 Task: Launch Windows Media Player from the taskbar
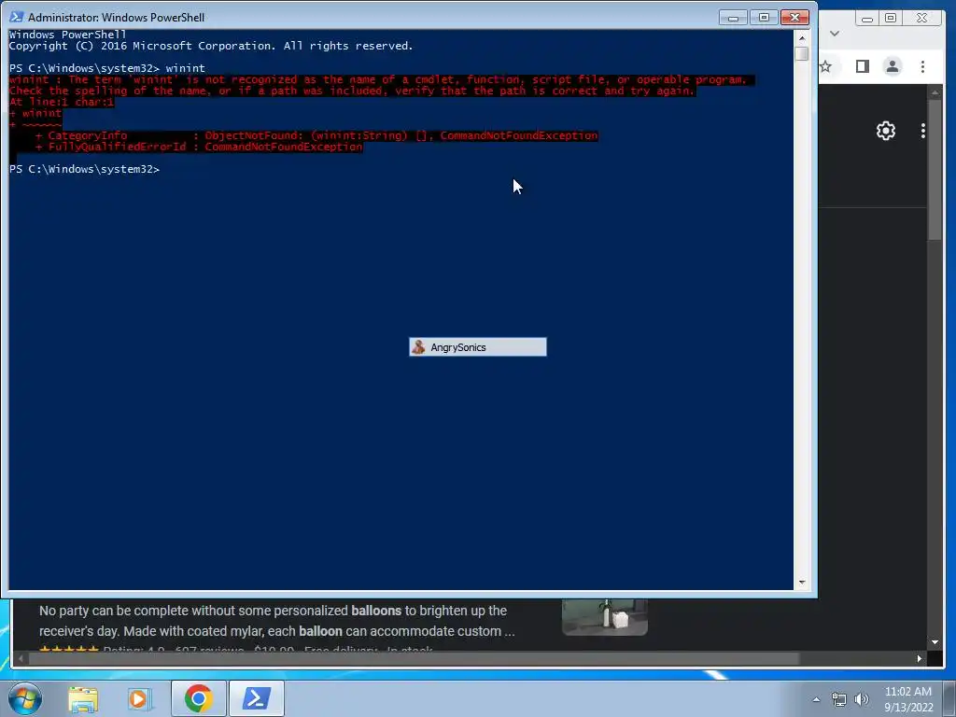click(x=139, y=698)
